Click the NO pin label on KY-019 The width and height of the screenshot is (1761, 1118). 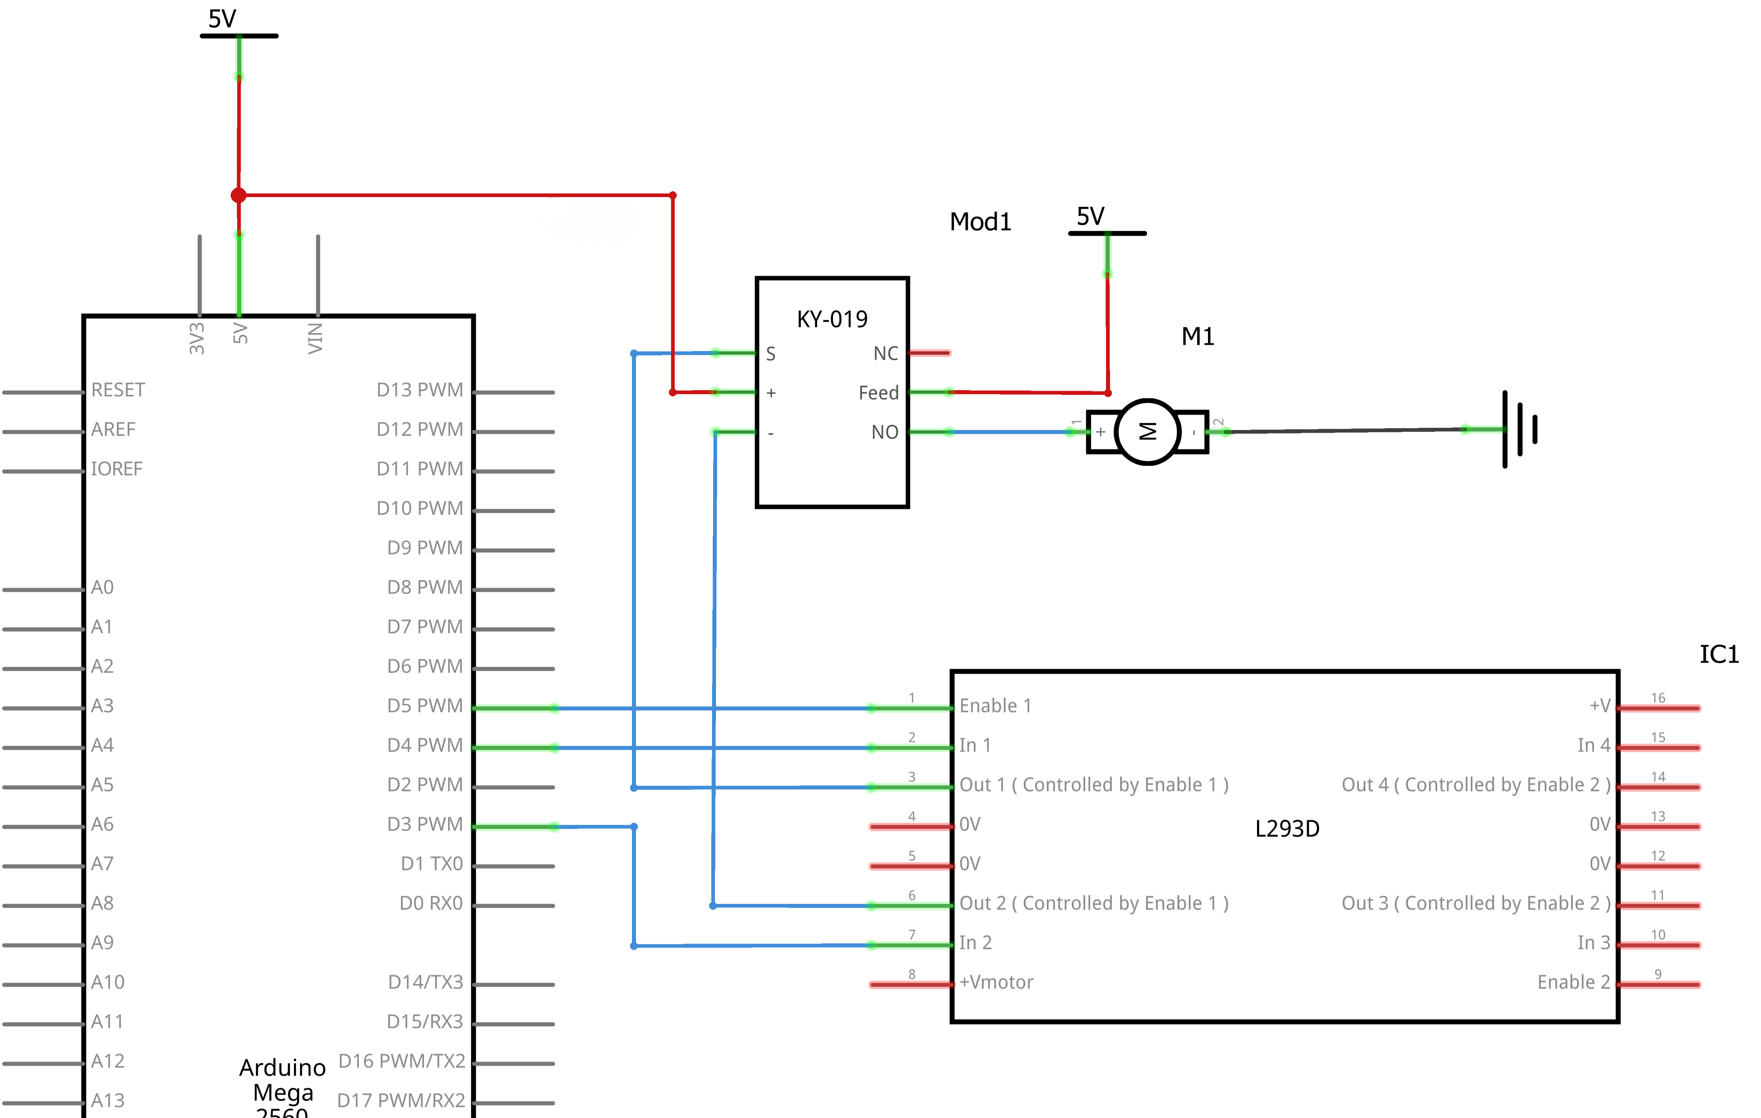[x=885, y=433]
